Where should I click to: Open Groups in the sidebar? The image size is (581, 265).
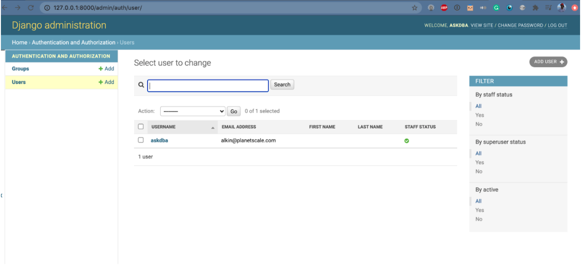pyautogui.click(x=20, y=69)
